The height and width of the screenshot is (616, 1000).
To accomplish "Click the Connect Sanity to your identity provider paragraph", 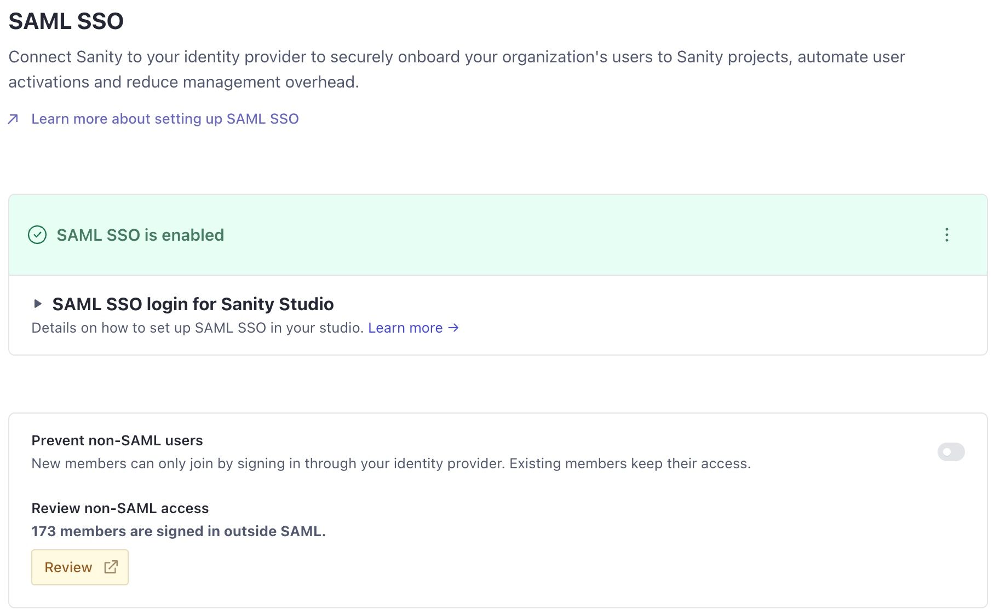I will (457, 69).
